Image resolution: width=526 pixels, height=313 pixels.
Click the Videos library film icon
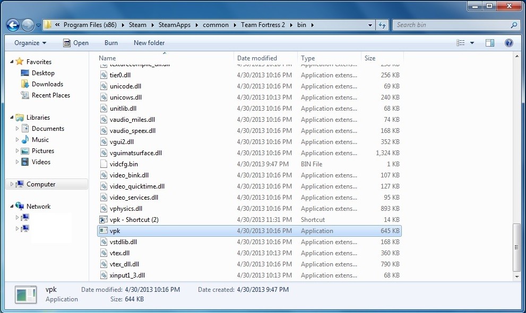[x=25, y=162]
